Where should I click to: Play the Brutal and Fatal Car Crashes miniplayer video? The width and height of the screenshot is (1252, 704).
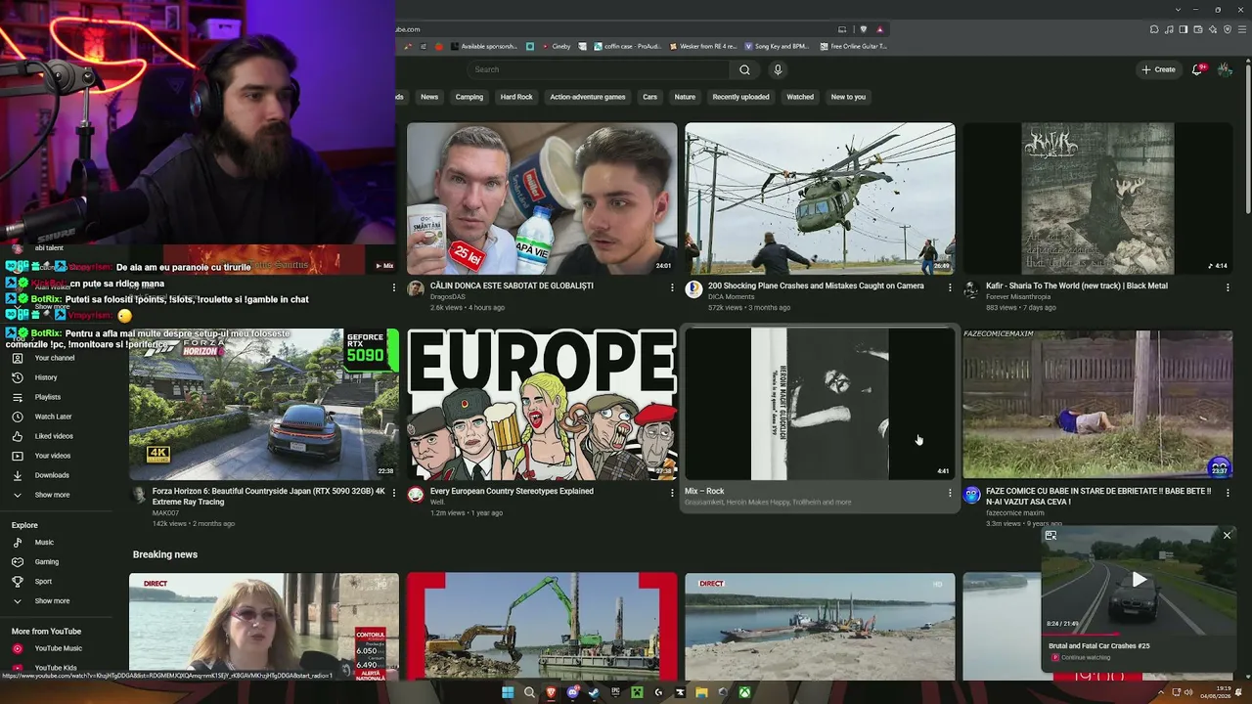[x=1139, y=580]
